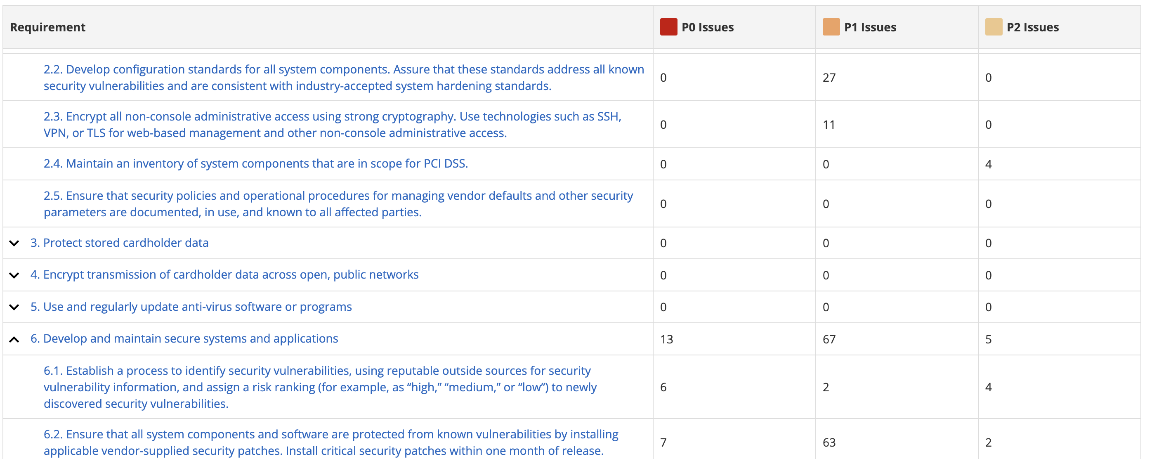Click the red P0 Issues swatch
This screenshot has height=459, width=1152.
click(668, 27)
